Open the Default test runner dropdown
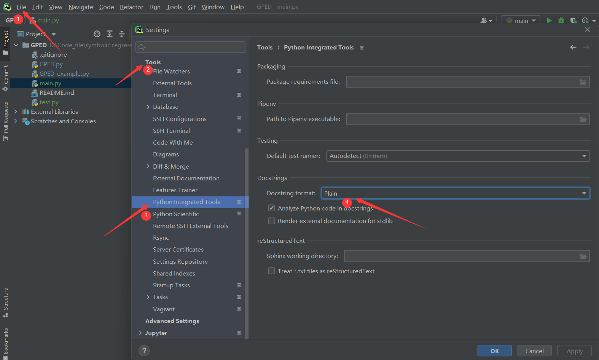The width and height of the screenshot is (599, 360). tap(458, 156)
